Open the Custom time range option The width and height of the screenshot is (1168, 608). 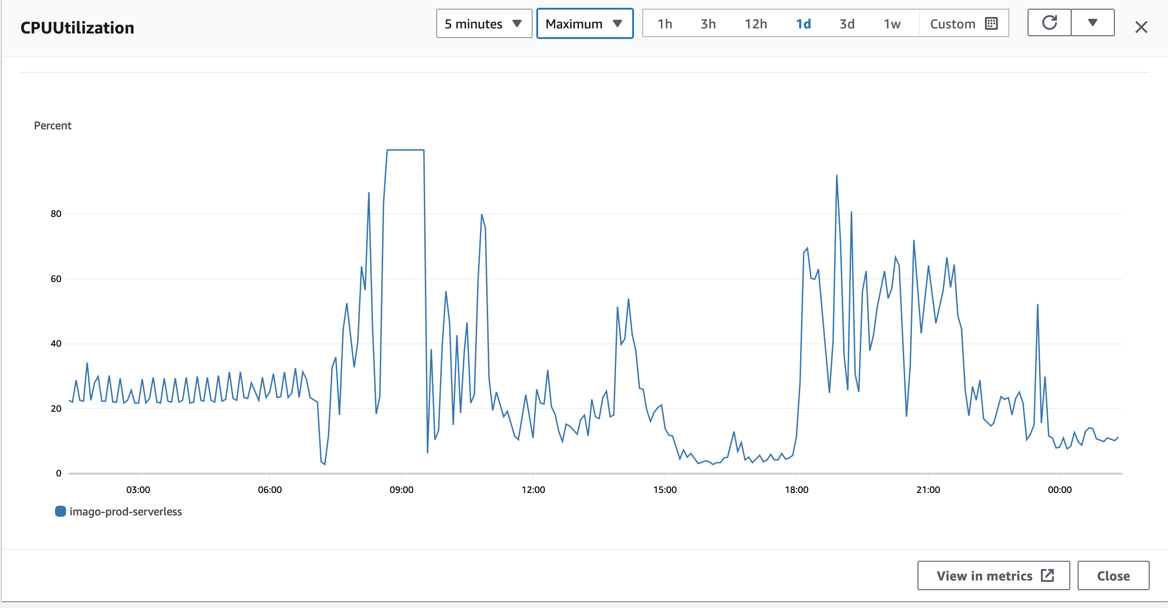click(952, 24)
